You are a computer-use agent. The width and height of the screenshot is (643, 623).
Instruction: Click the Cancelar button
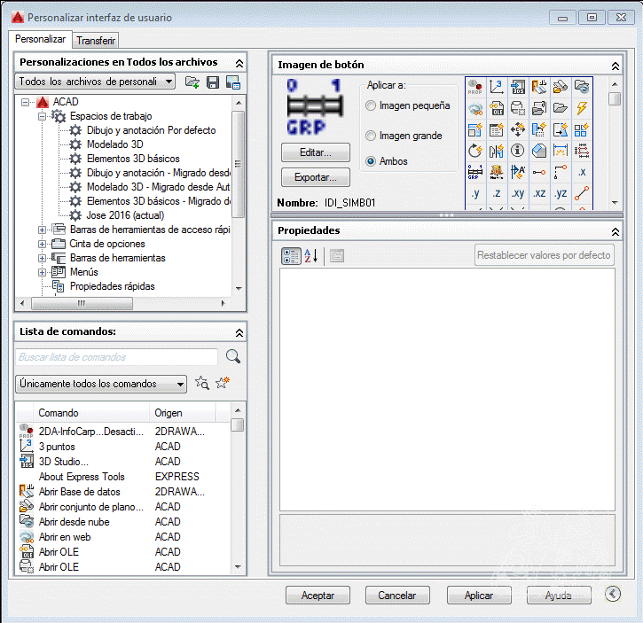tap(397, 596)
